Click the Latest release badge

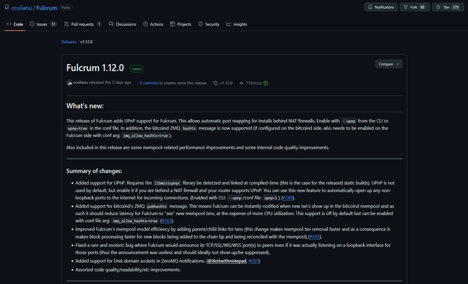coord(136,69)
